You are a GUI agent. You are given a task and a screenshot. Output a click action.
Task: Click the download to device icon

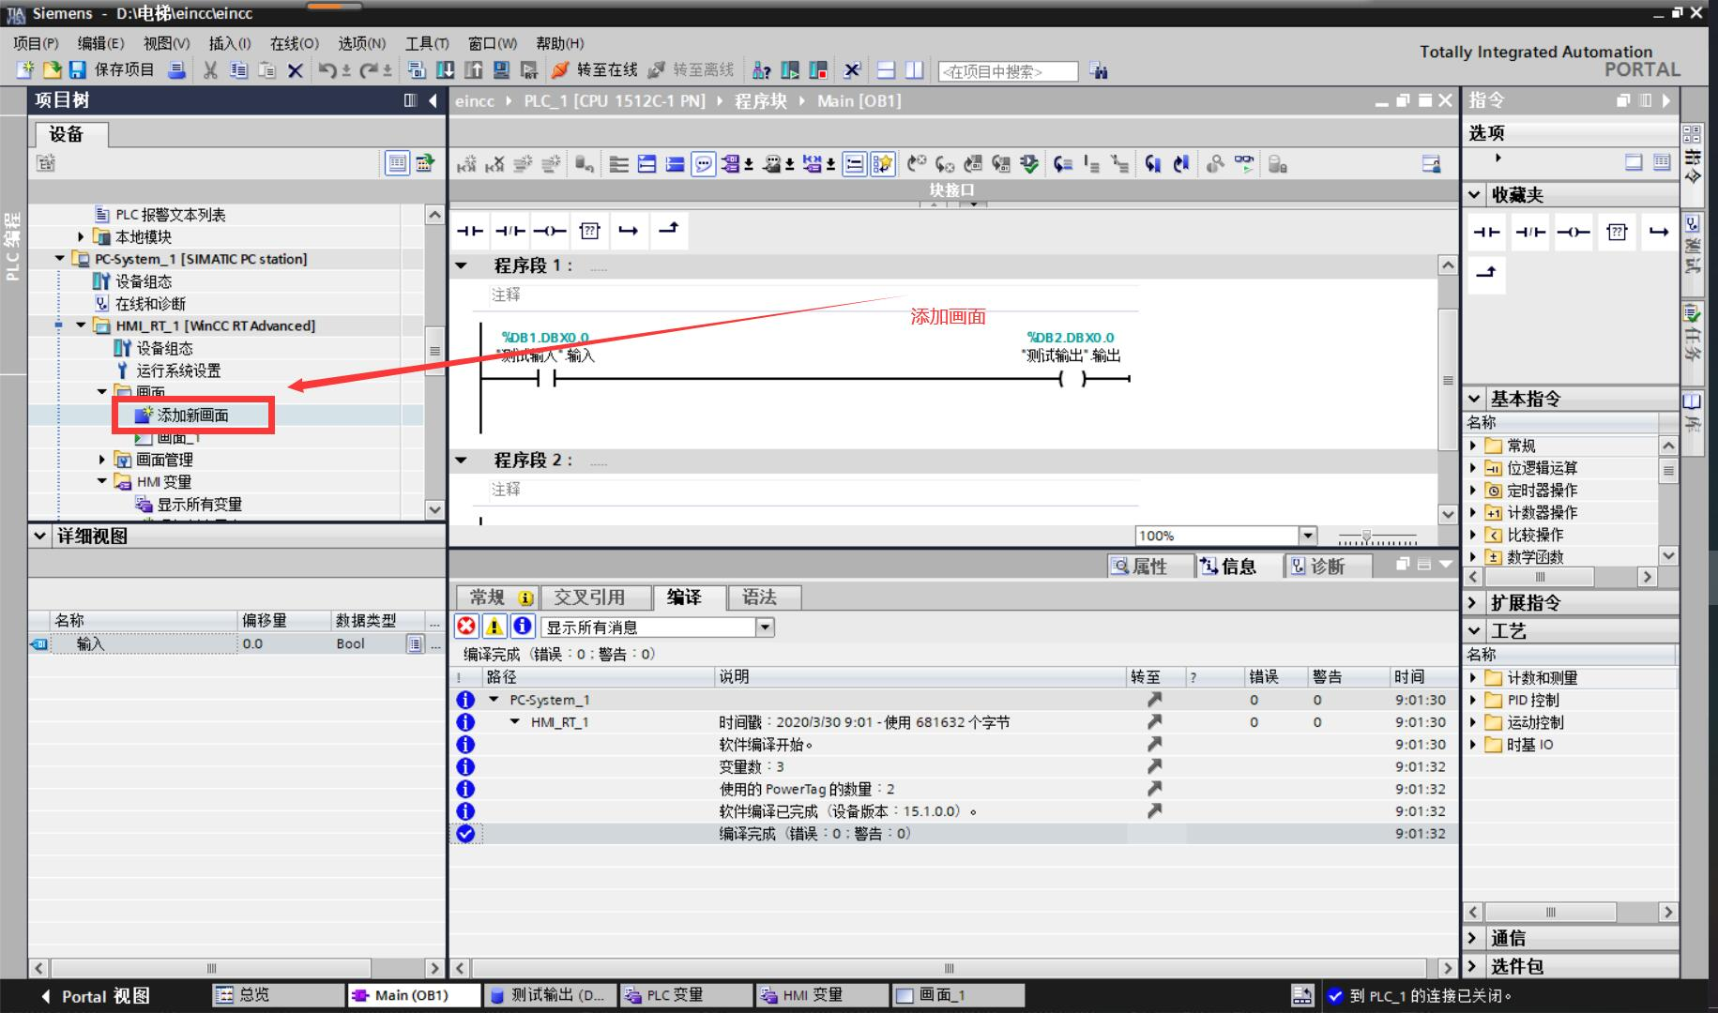point(444,70)
